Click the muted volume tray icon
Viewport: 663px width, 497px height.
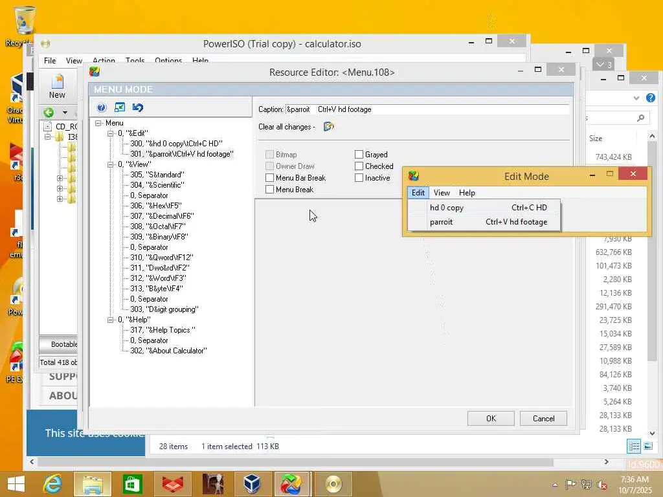602,485
